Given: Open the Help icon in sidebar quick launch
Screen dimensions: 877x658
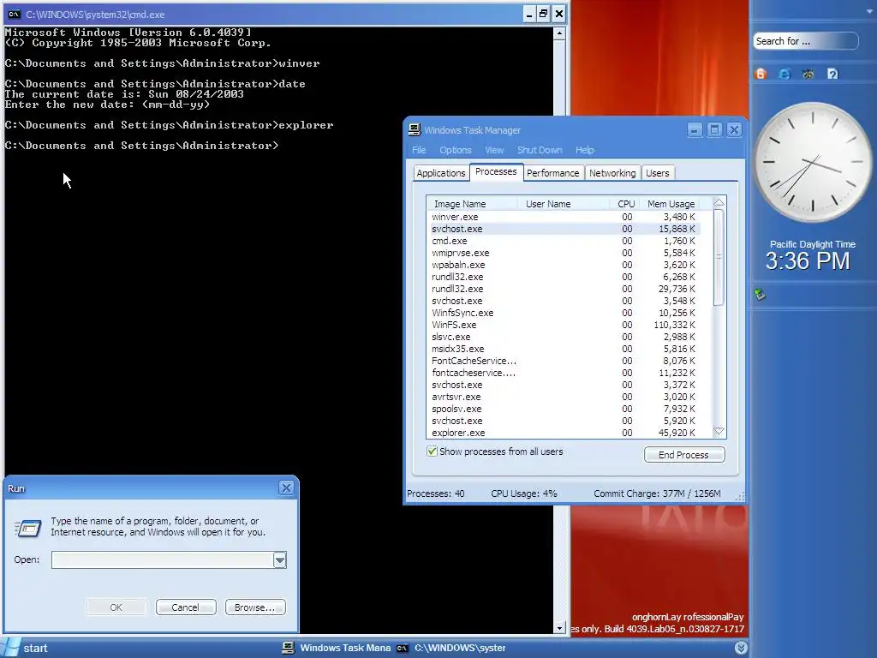Looking at the screenshot, I should tap(832, 74).
